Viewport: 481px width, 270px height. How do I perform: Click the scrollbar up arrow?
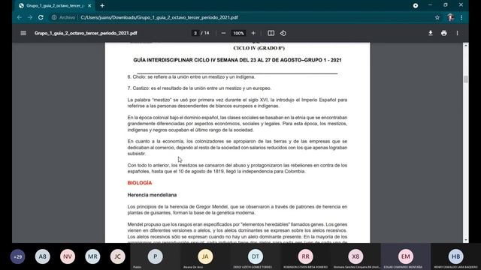coord(466,45)
